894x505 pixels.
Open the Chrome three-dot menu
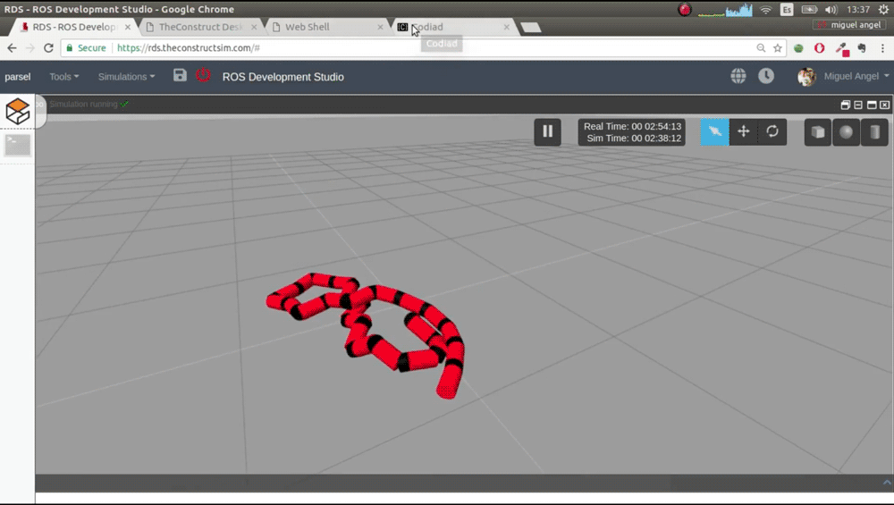[x=882, y=48]
